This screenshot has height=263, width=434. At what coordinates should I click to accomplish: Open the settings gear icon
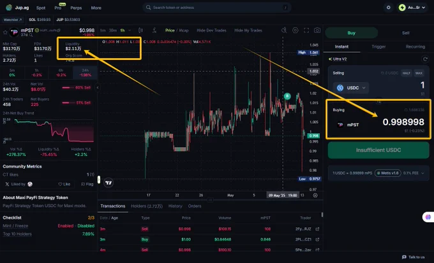(388, 8)
